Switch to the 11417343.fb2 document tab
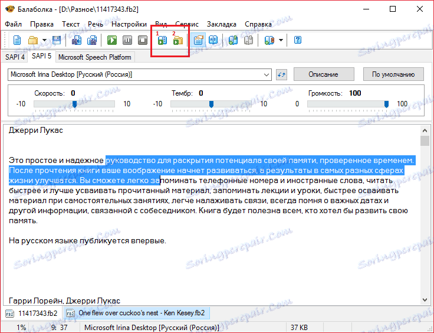The height and width of the screenshot is (333, 434). 32,313
